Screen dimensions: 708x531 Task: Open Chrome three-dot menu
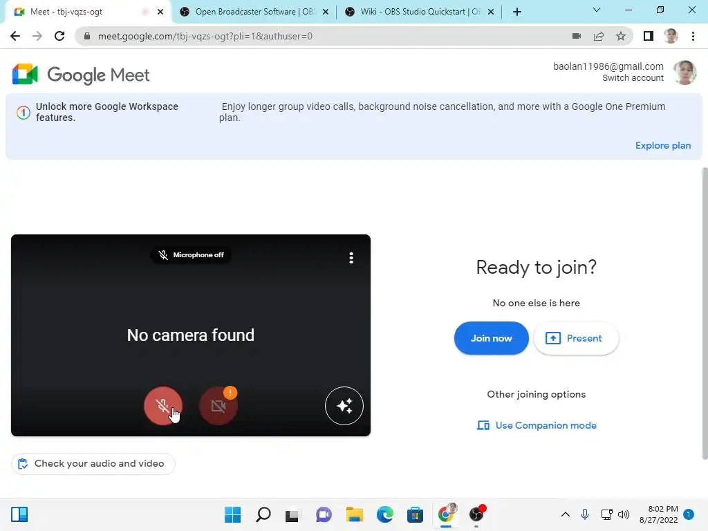[x=693, y=36]
